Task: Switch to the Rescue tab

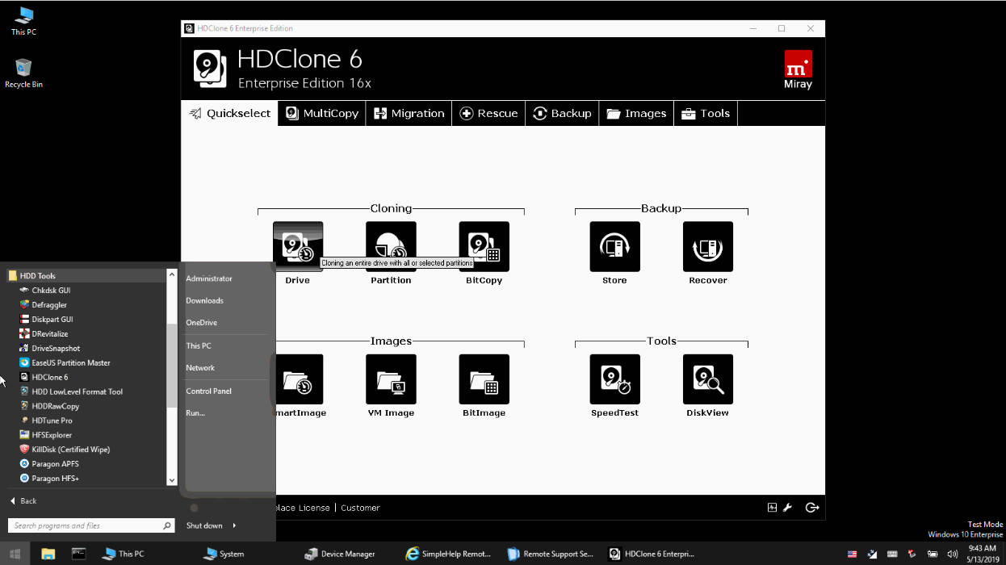Action: click(x=488, y=114)
